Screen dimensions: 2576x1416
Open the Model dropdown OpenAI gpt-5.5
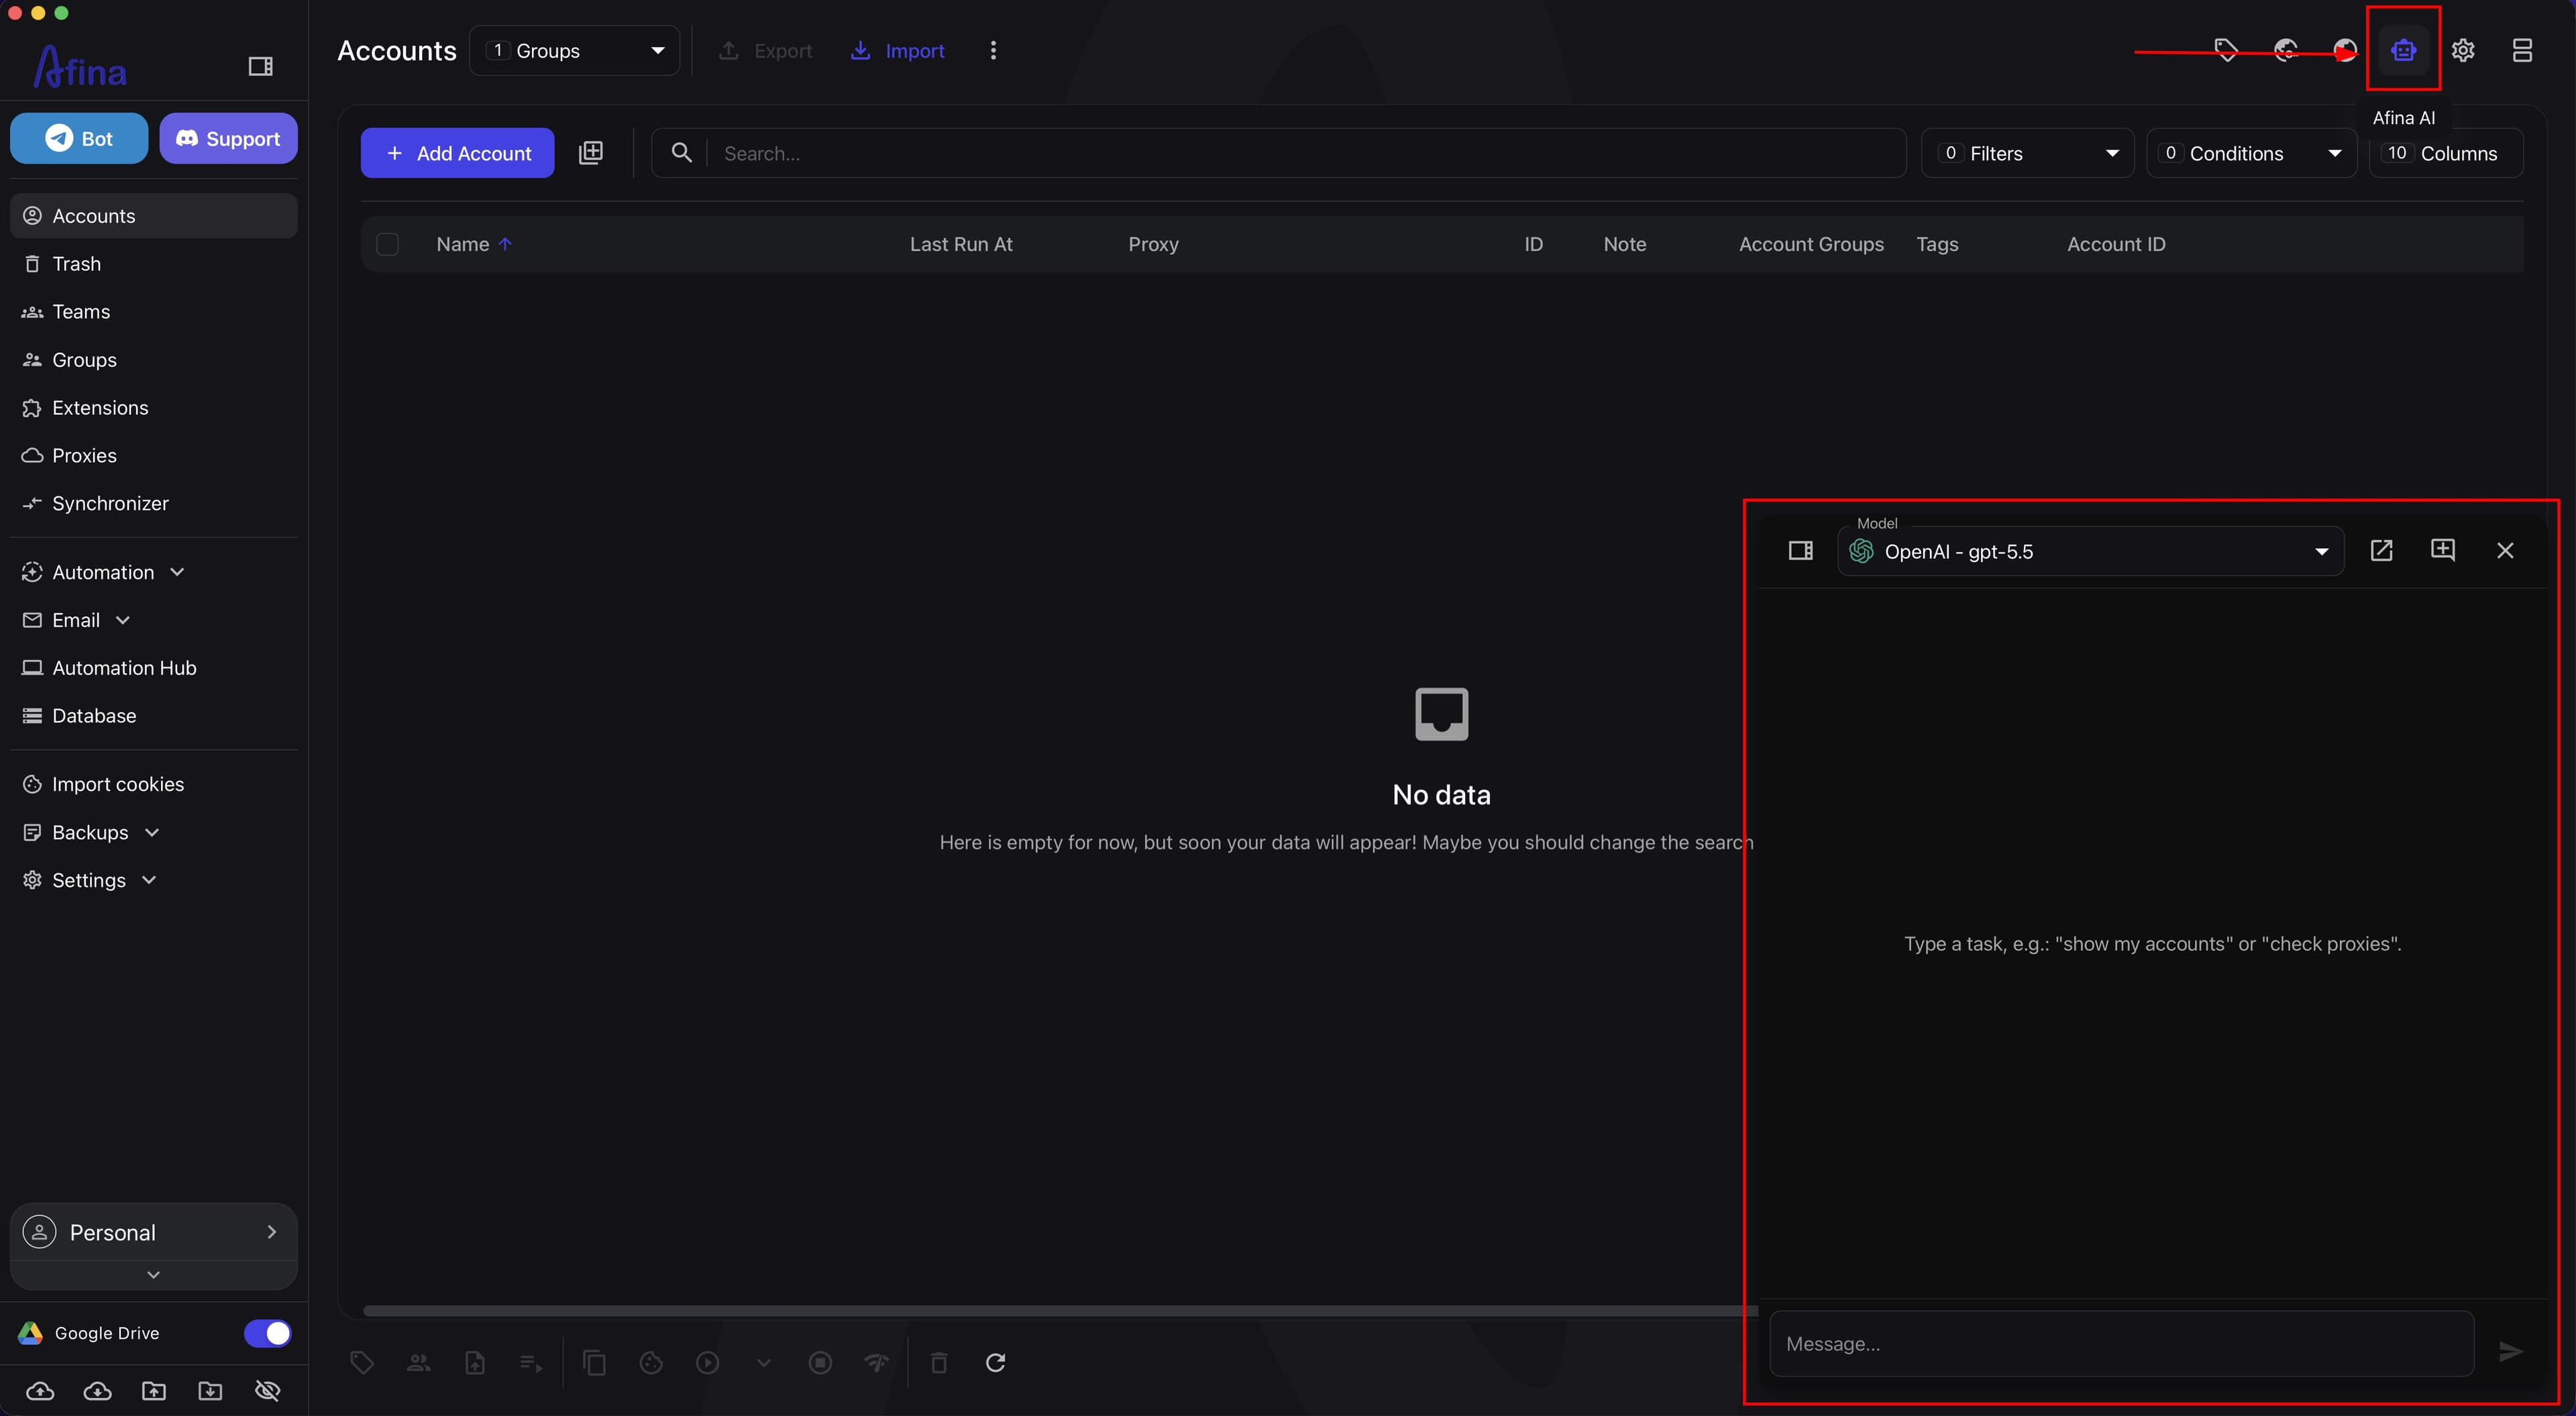tap(2090, 551)
